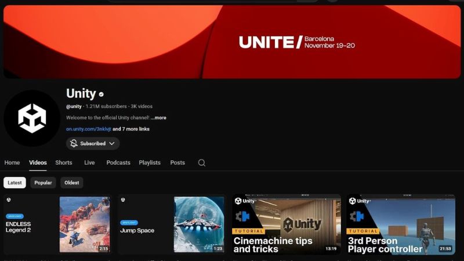Play the Jump Space spotlight video
464x261 pixels.
pos(172,224)
